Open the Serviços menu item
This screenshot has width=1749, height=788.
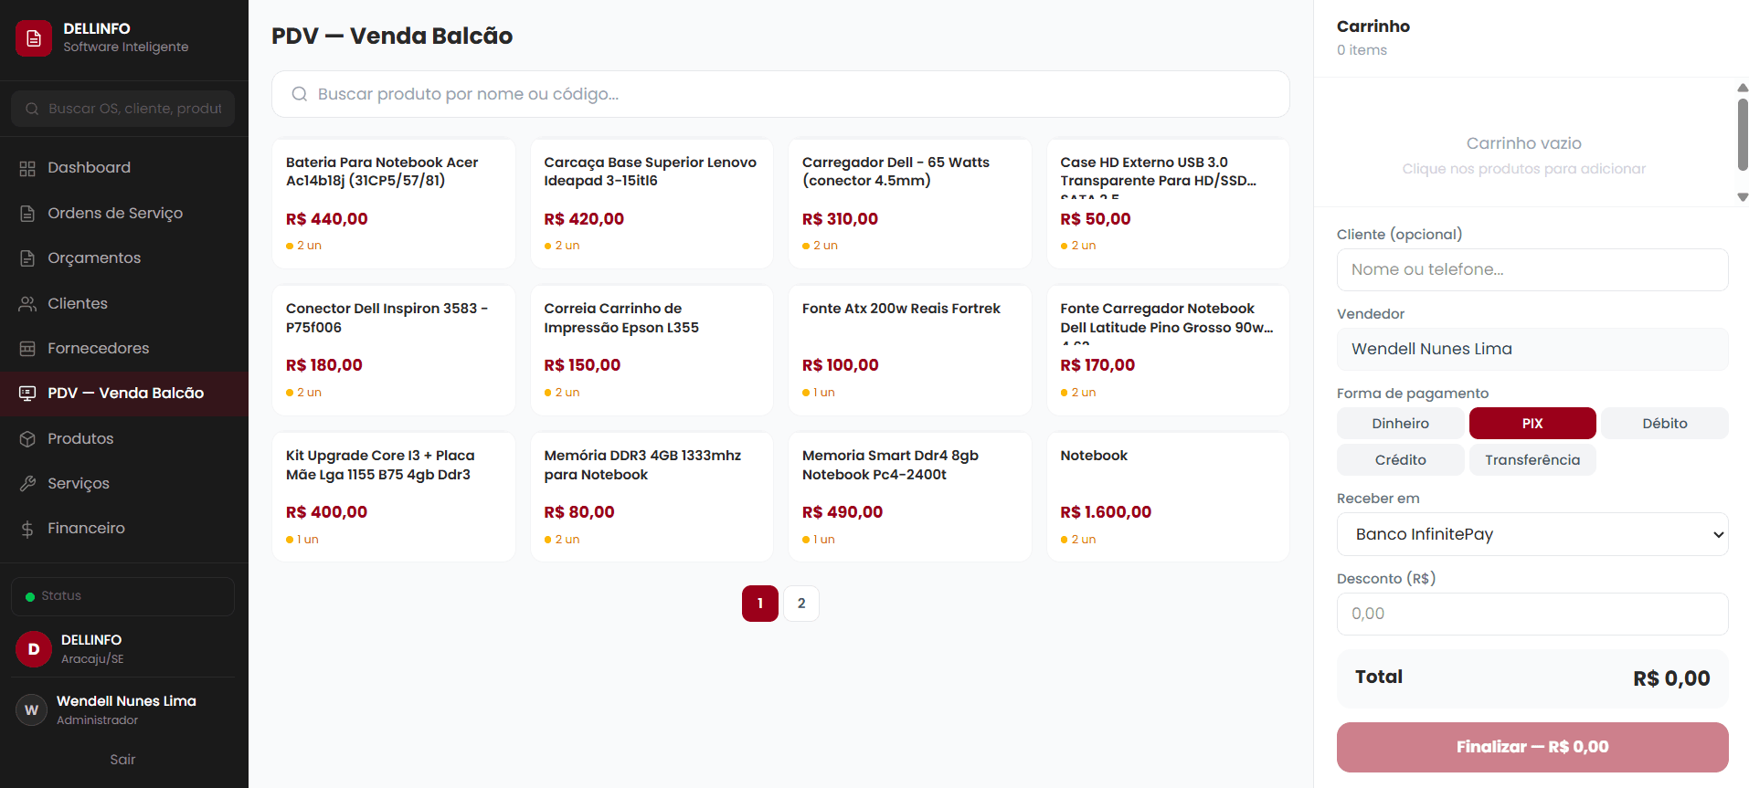(124, 484)
